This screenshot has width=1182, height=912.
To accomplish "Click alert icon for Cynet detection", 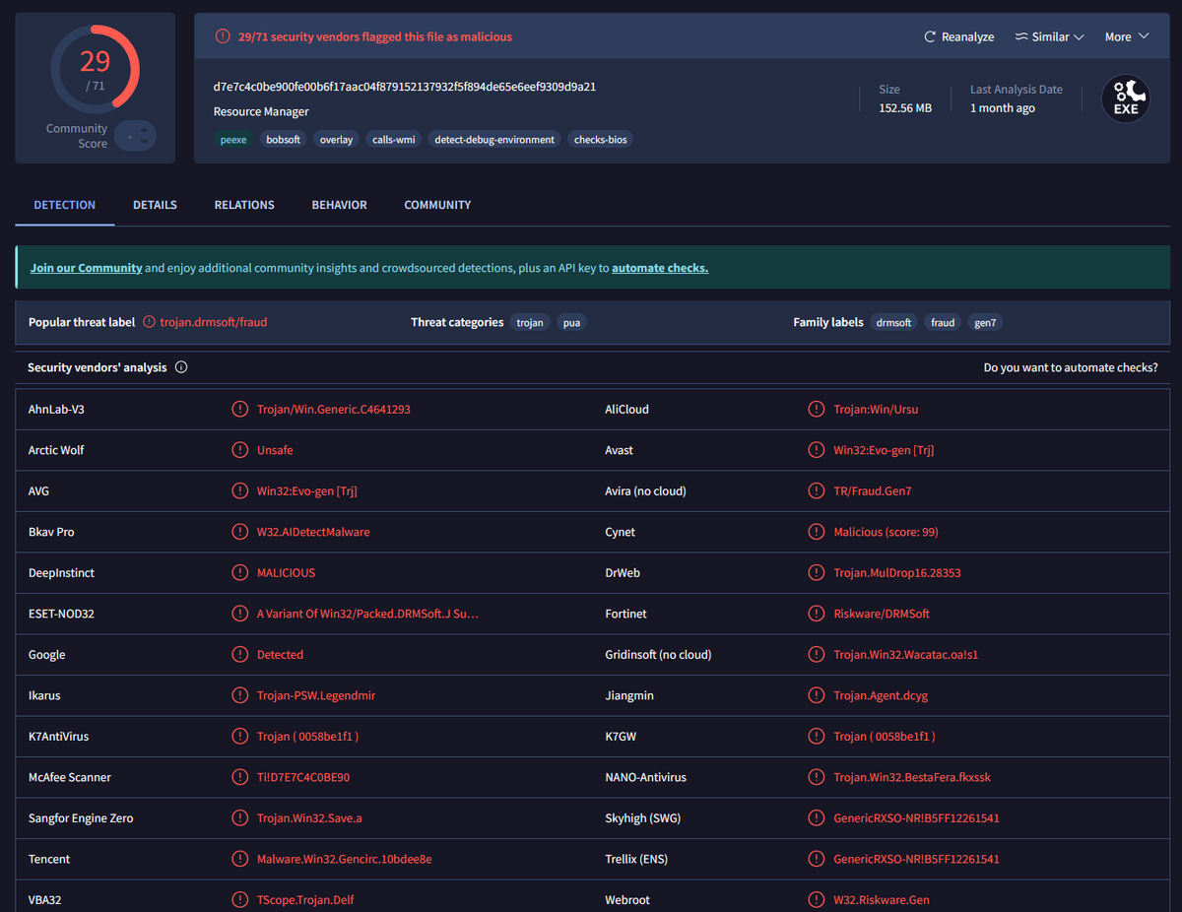I will [816, 532].
